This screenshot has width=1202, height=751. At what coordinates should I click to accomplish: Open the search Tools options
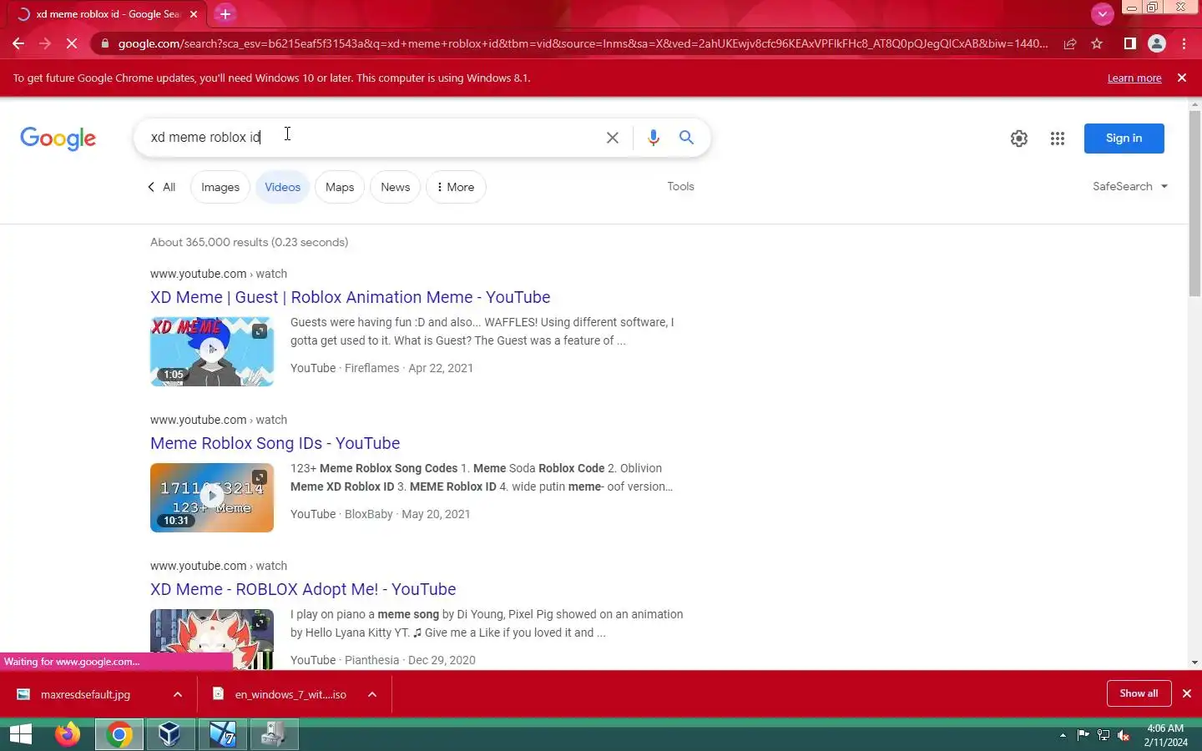(x=680, y=186)
